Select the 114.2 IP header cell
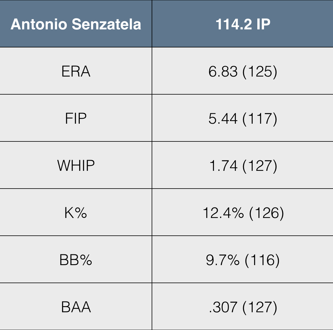 tap(243, 24)
